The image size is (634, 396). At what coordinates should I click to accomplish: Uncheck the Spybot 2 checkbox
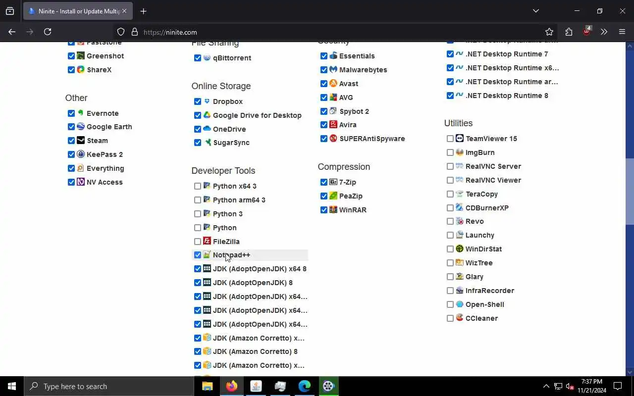coord(324,111)
